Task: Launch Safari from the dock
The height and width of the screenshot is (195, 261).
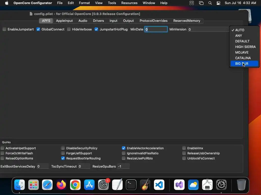Action: coord(47,185)
